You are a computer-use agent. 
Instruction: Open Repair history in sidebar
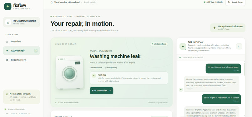tap(22, 60)
